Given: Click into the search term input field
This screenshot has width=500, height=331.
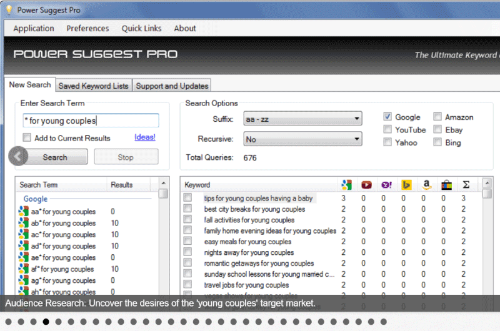Looking at the screenshot, I should click(x=91, y=121).
